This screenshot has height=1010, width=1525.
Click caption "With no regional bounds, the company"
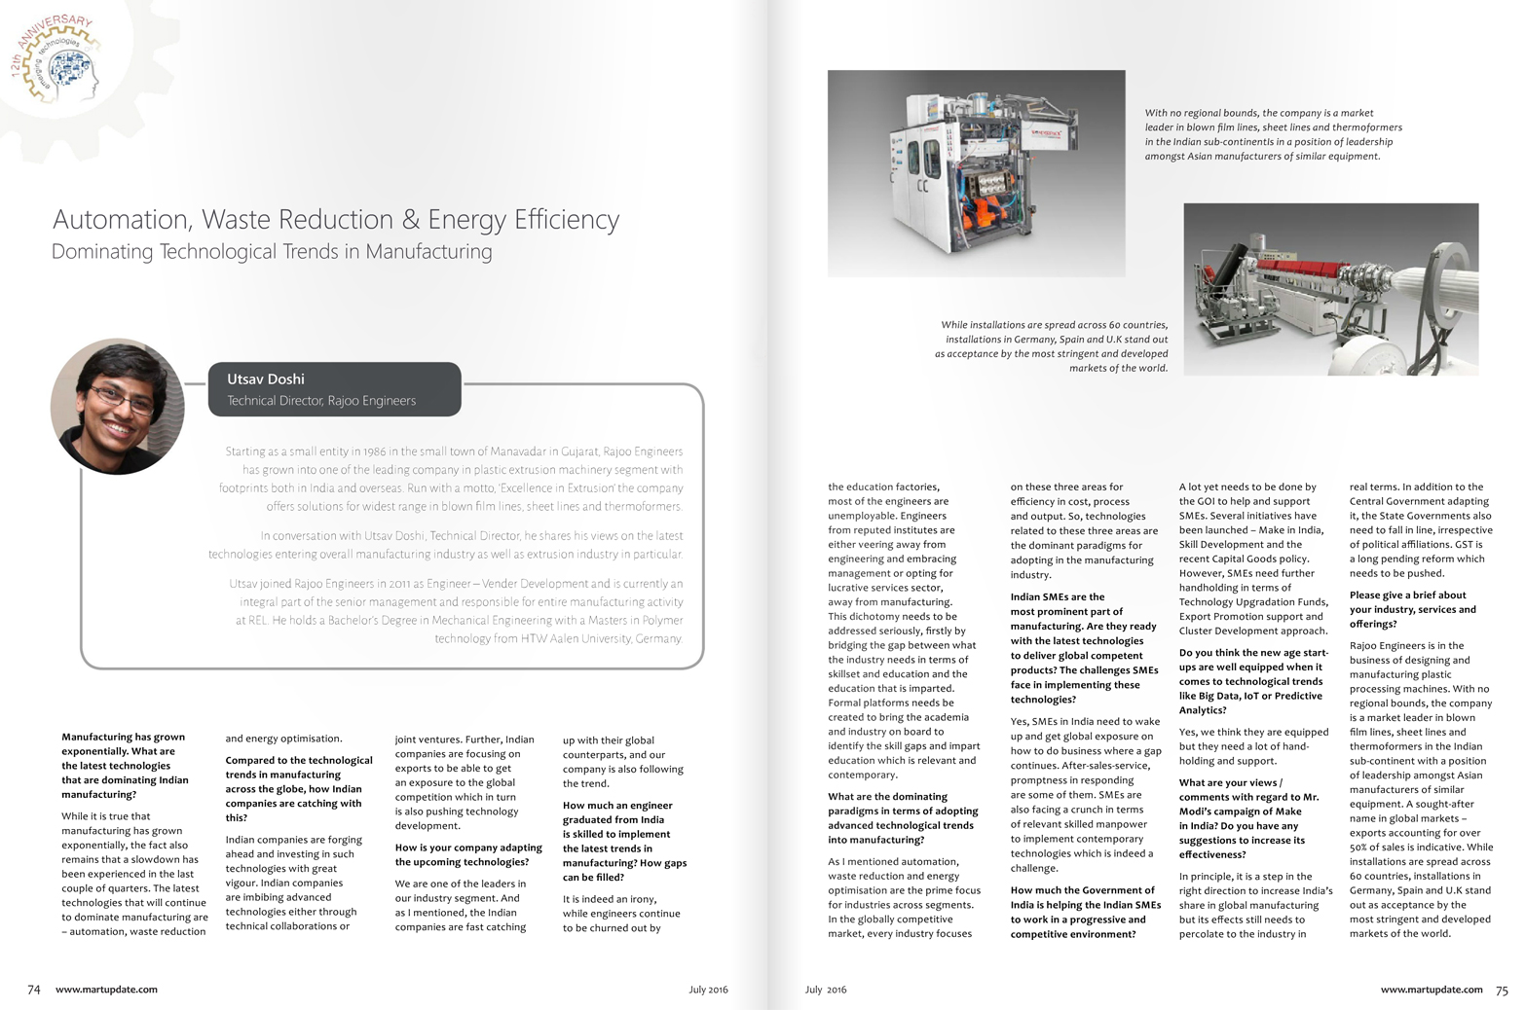click(x=1274, y=134)
